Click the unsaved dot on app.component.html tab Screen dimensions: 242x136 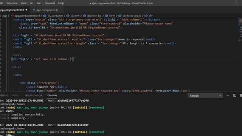coord(26,10)
